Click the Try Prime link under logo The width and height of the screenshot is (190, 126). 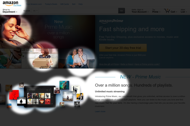click(x=17, y=5)
